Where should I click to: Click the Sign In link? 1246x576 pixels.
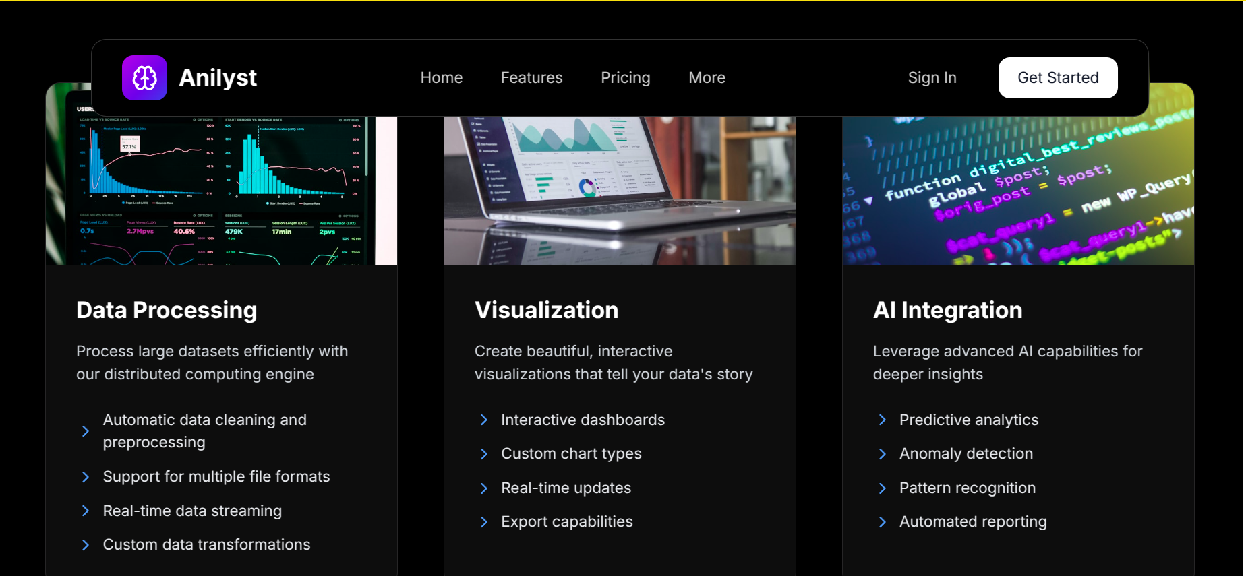click(932, 77)
